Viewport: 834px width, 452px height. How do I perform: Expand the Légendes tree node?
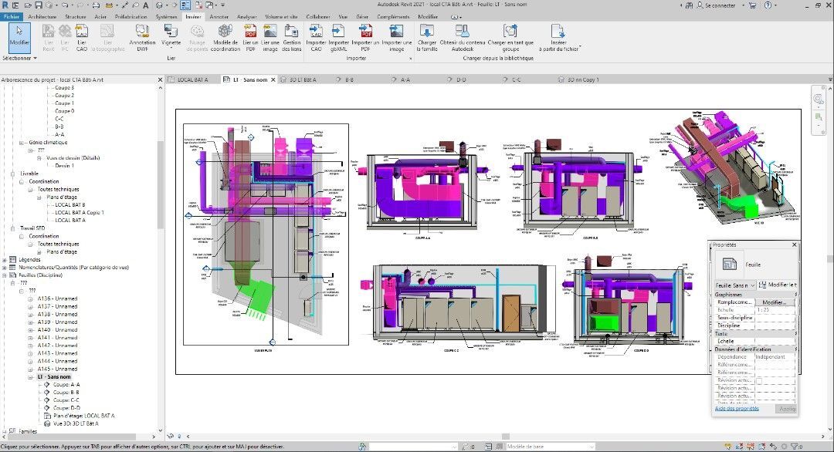click(x=5, y=259)
